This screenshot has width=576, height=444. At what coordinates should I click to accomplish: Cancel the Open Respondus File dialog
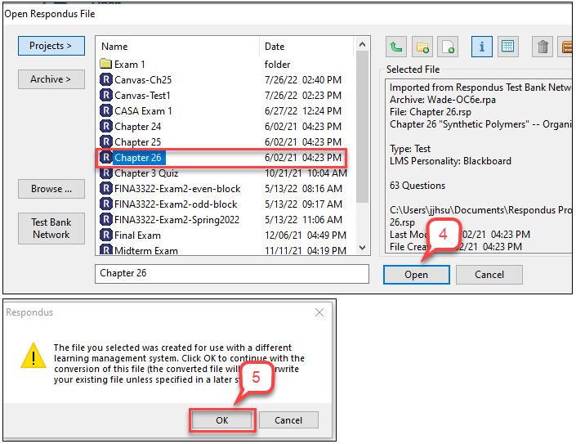(x=489, y=275)
